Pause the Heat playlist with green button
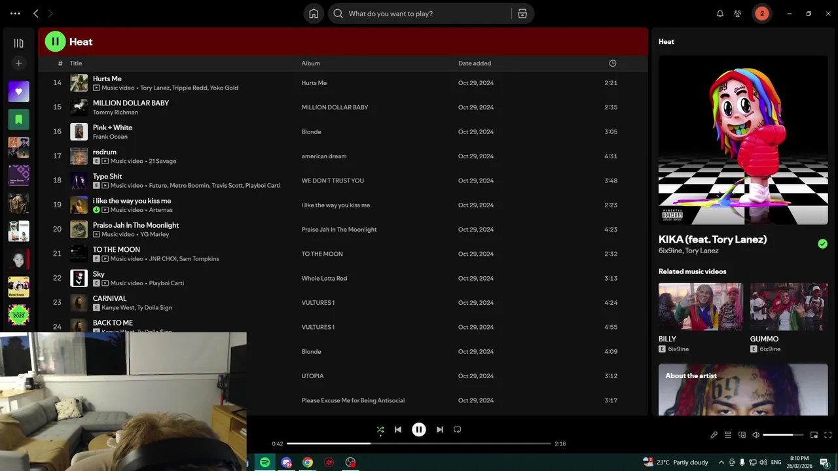 [x=55, y=42]
